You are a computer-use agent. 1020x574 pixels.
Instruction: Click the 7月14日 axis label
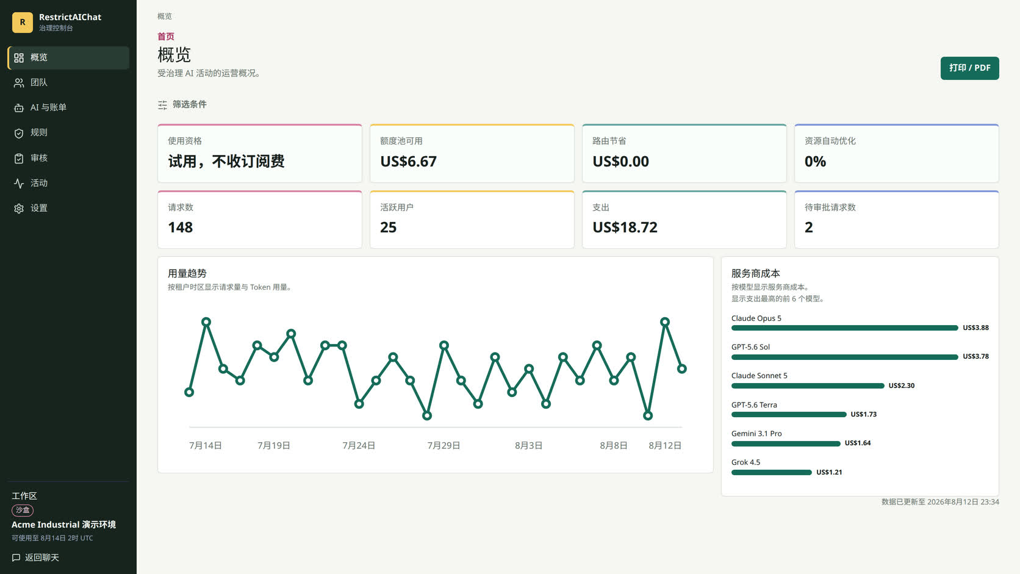pos(206,446)
